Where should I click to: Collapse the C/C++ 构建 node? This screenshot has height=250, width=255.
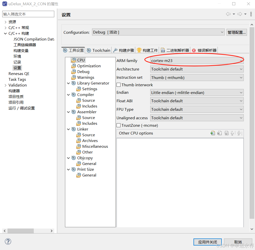click(5, 33)
